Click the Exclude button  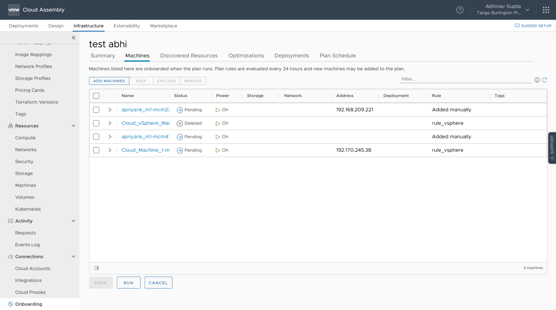(166, 81)
